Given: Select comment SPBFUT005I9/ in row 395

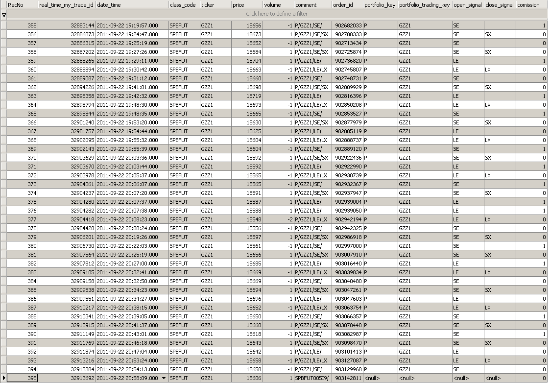Looking at the screenshot, I should pos(313,378).
